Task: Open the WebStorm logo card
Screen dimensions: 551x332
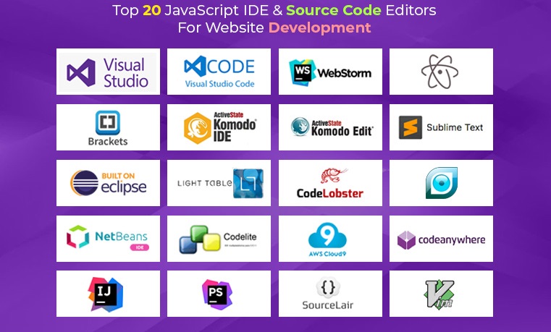Action: coord(330,72)
